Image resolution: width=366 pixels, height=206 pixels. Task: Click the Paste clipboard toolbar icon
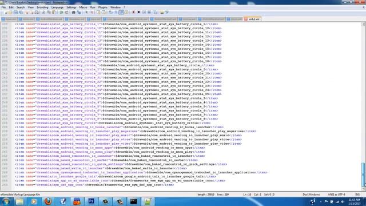pyautogui.click(x=54, y=12)
